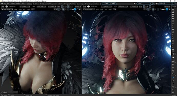177x96 pixels.
Task: Select wireframe viewport shading in right viewport
Action: 161,10
